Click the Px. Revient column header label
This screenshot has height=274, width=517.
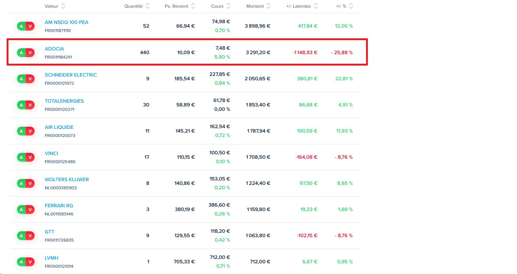[176, 6]
